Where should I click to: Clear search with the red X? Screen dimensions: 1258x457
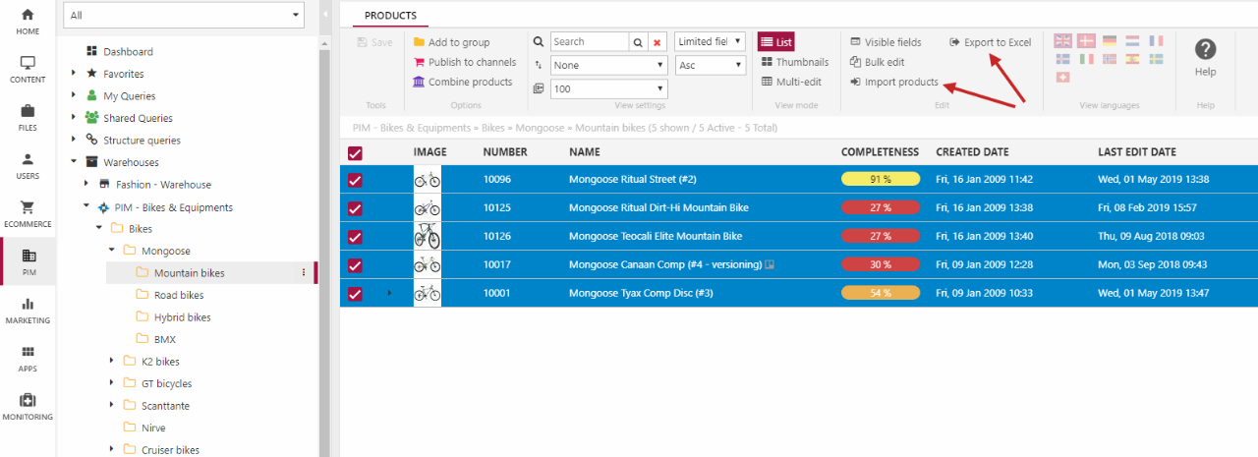pyautogui.click(x=658, y=42)
